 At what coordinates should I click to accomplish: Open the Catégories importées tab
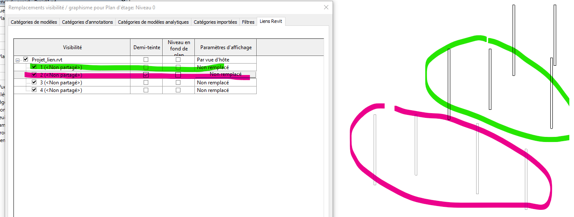(215, 22)
